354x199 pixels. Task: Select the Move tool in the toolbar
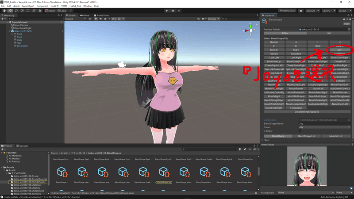coord(10,11)
